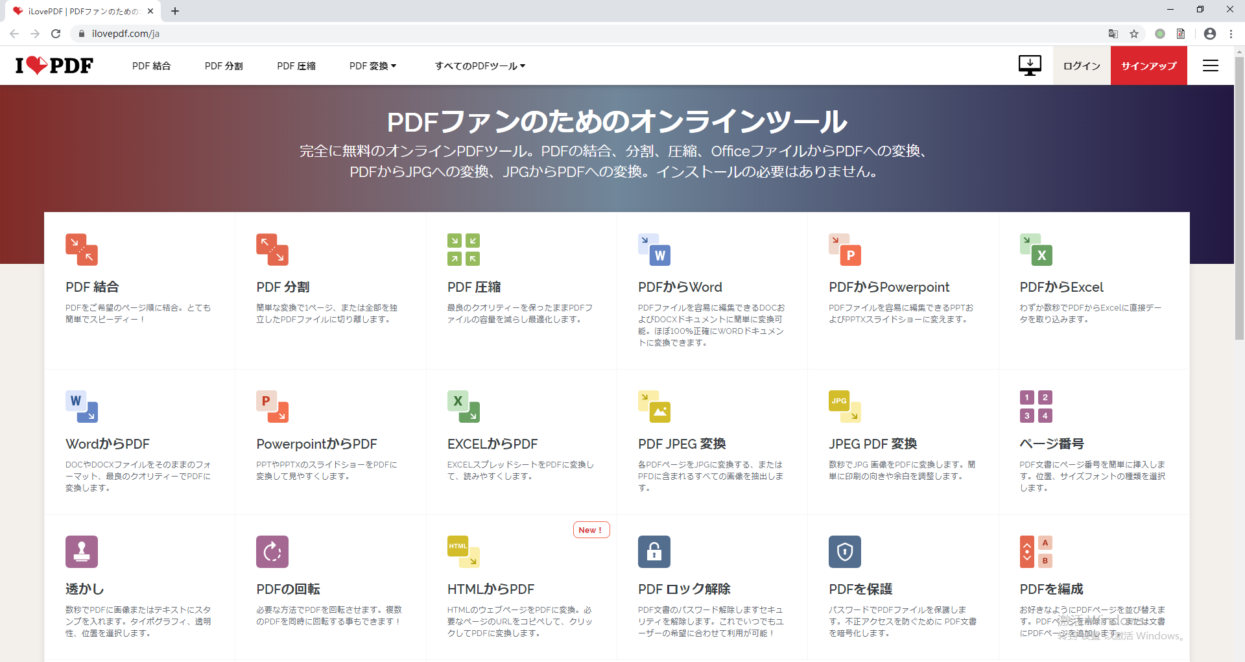The width and height of the screenshot is (1245, 662).
Task: Click the PDF JPEG 変換 tool icon
Action: [654, 407]
